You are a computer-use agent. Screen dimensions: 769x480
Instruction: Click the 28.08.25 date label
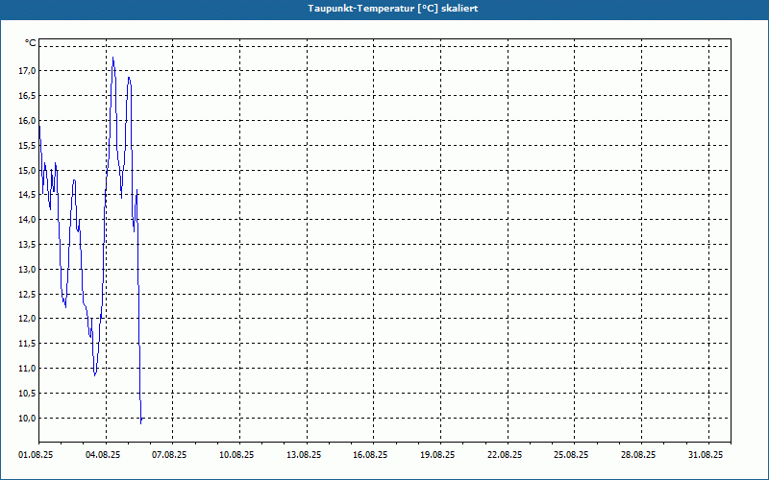[638, 455]
